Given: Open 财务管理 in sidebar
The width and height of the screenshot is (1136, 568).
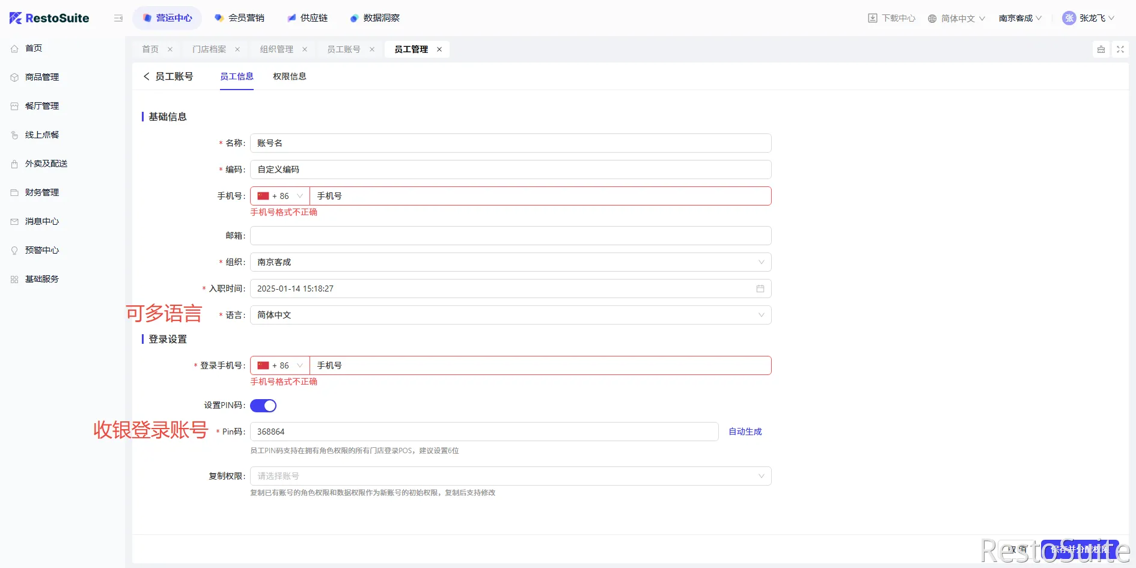Looking at the screenshot, I should (x=42, y=192).
